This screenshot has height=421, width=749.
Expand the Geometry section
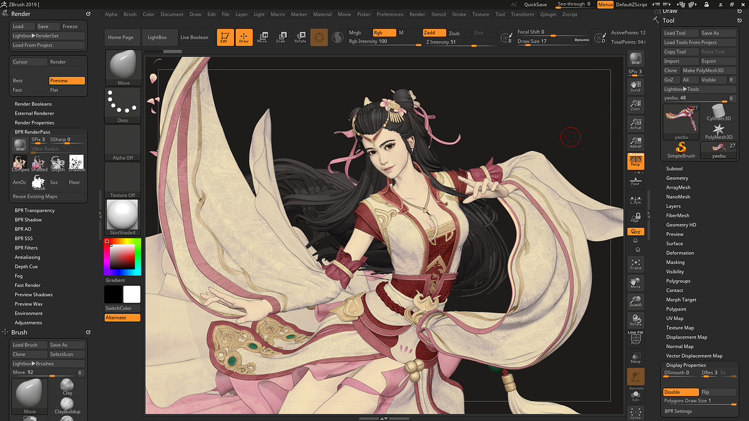[677, 178]
